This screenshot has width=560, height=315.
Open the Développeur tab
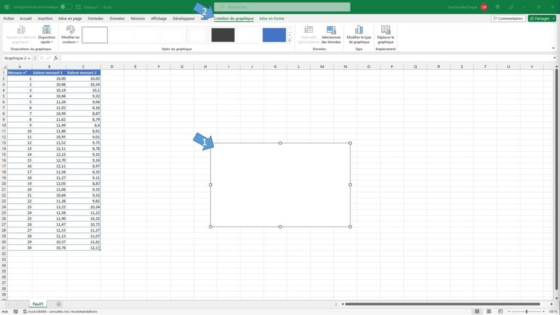pos(184,18)
